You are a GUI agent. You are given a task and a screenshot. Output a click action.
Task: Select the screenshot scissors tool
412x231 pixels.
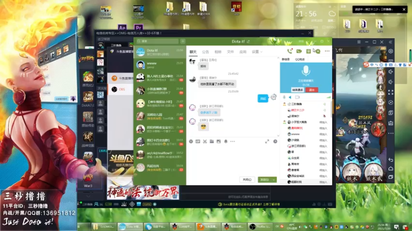205,142
